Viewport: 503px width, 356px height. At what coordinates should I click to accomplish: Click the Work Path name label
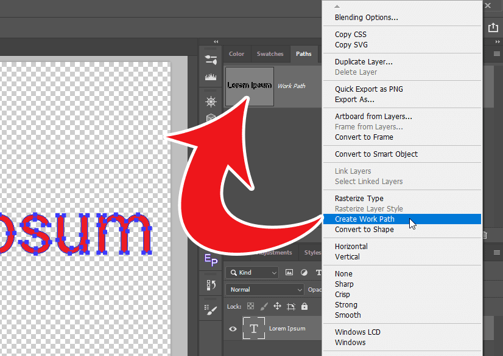[x=291, y=86]
